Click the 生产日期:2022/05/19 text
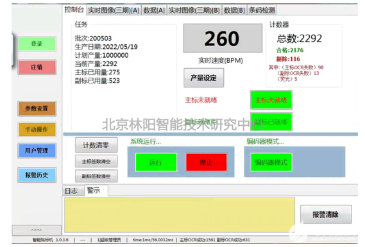 [x=106, y=47]
